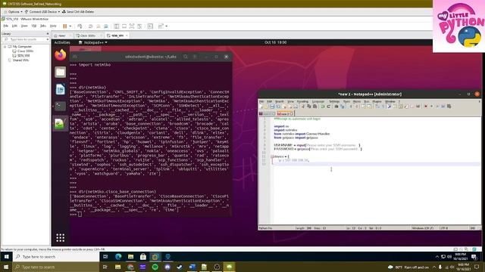Open VMware View menu
The image size is (485, 272).
click(24, 26)
